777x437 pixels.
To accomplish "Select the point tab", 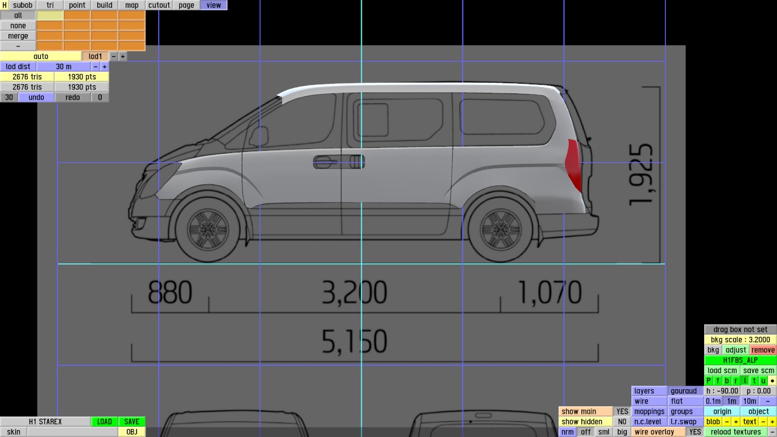I will 77,5.
